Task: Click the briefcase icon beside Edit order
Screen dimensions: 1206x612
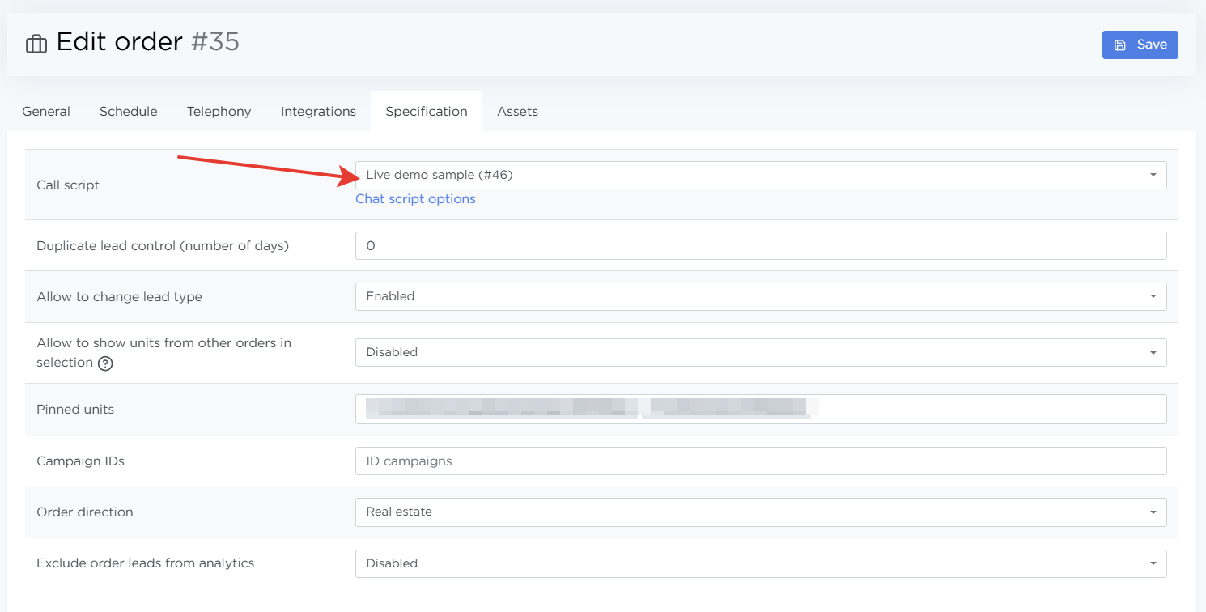Action: point(36,44)
